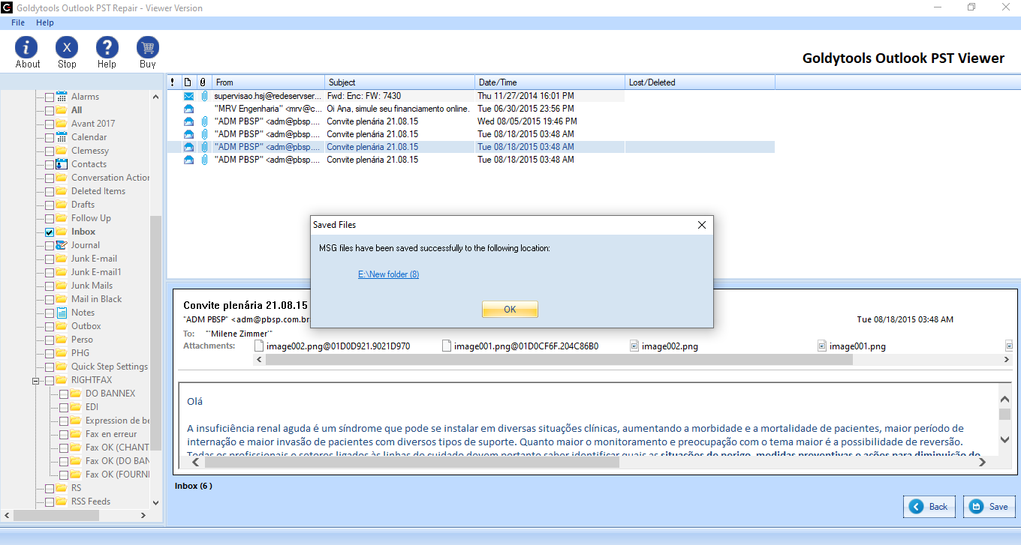Image resolution: width=1021 pixels, height=545 pixels.
Task: Open attachment image001.png@01D0CF6F.204C86B0
Action: (x=520, y=346)
